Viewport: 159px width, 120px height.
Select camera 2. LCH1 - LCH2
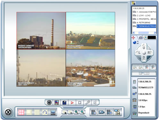142,15
